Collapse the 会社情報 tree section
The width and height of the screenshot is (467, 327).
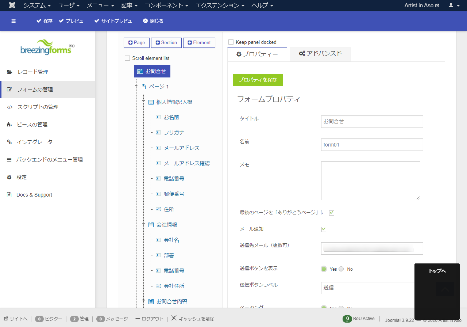[143, 224]
